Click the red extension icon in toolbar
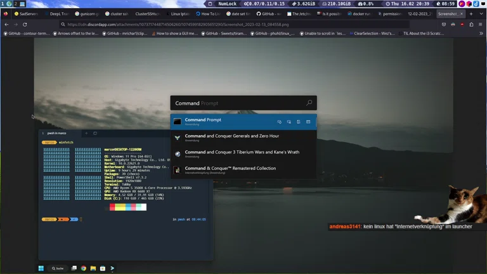The width and height of the screenshot is (487, 274). click(462, 25)
